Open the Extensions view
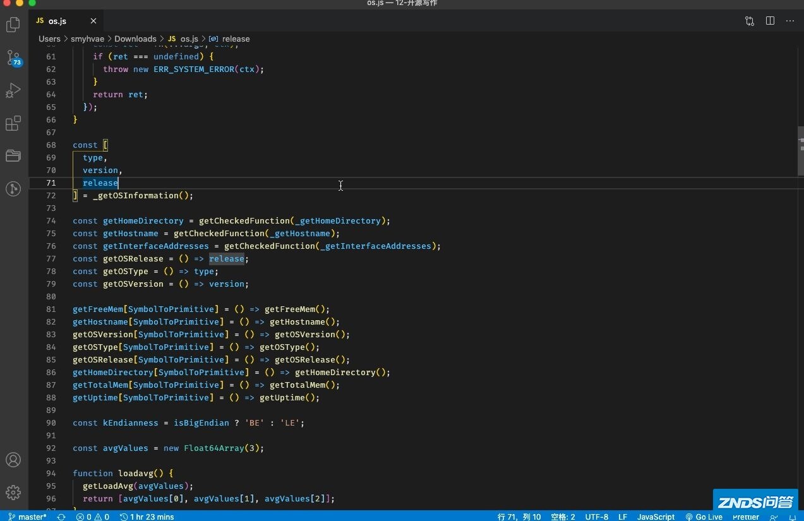The width and height of the screenshot is (804, 521). click(13, 123)
